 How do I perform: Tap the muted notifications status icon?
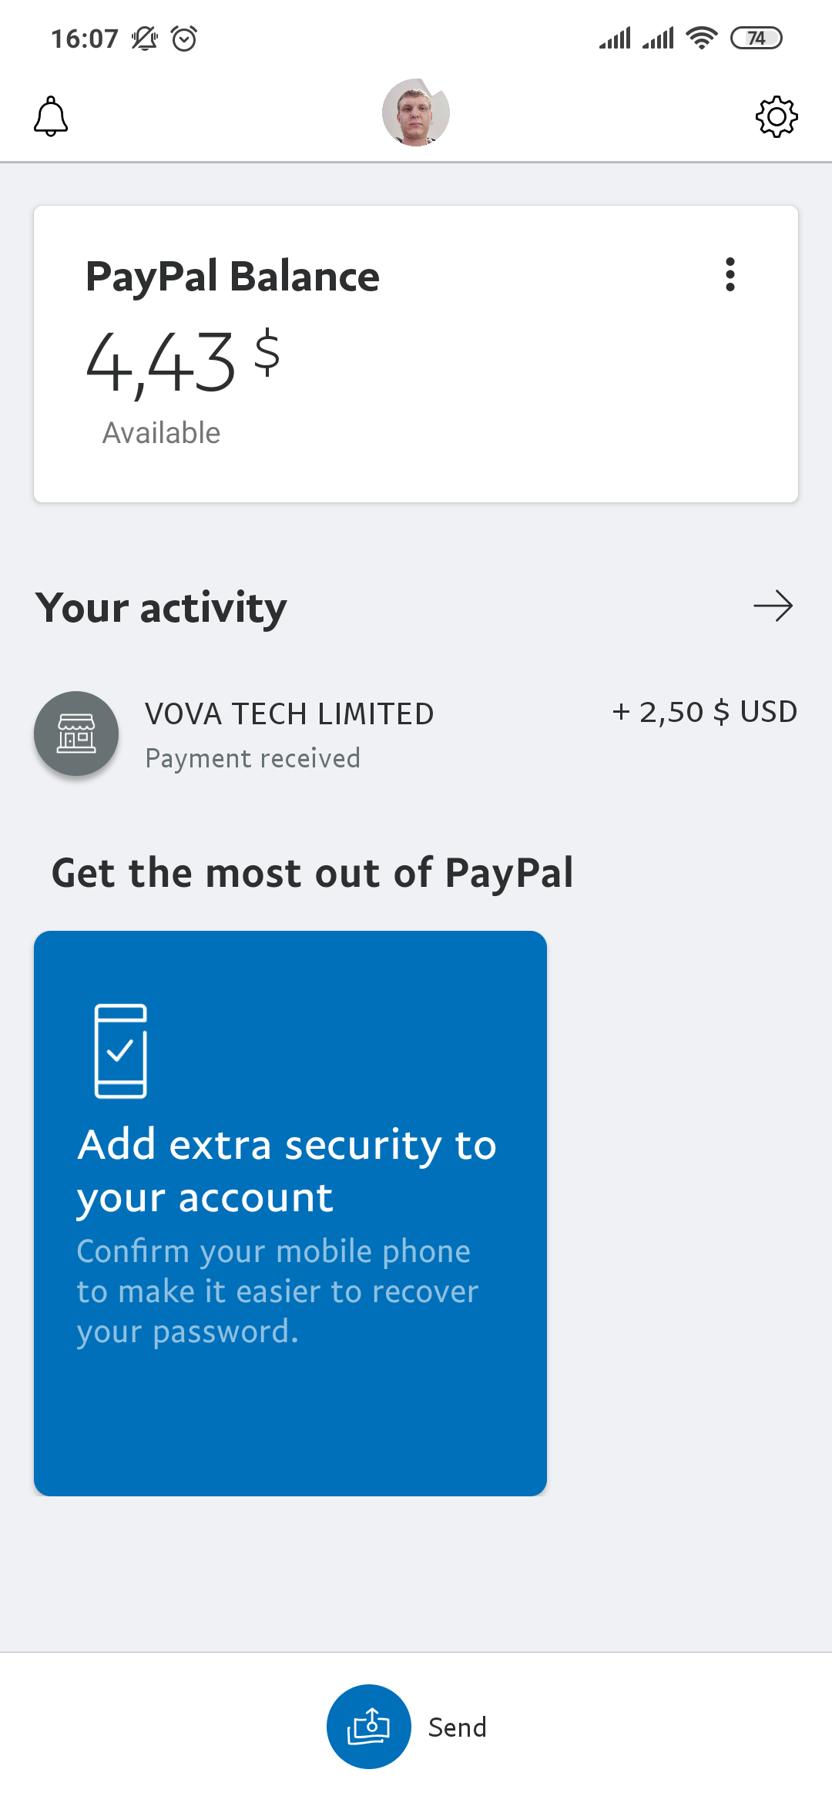(144, 38)
